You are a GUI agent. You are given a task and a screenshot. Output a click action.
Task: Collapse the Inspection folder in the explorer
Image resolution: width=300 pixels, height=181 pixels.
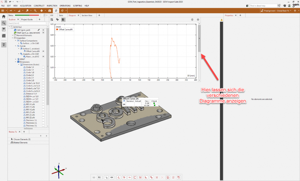coord(13,38)
